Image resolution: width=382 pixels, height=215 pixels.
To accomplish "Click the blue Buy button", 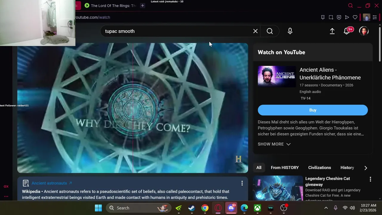I will pos(313,110).
